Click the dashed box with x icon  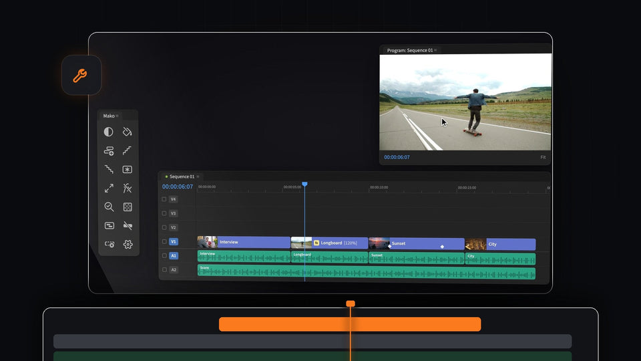pyautogui.click(x=110, y=245)
